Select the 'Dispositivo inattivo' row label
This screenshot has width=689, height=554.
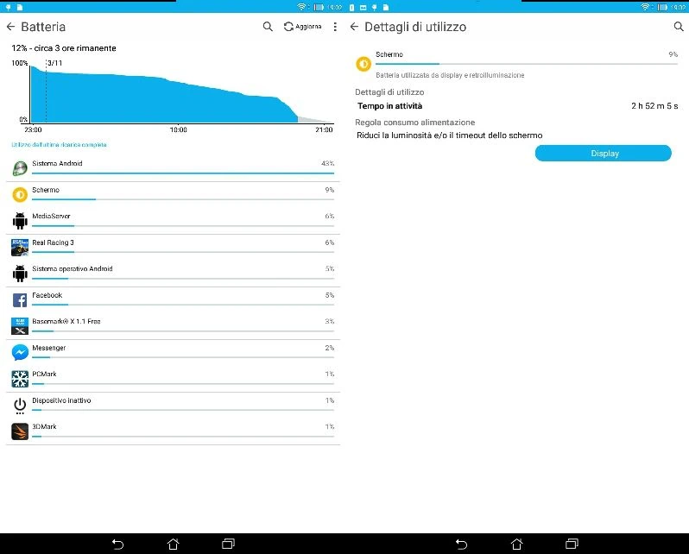[61, 400]
